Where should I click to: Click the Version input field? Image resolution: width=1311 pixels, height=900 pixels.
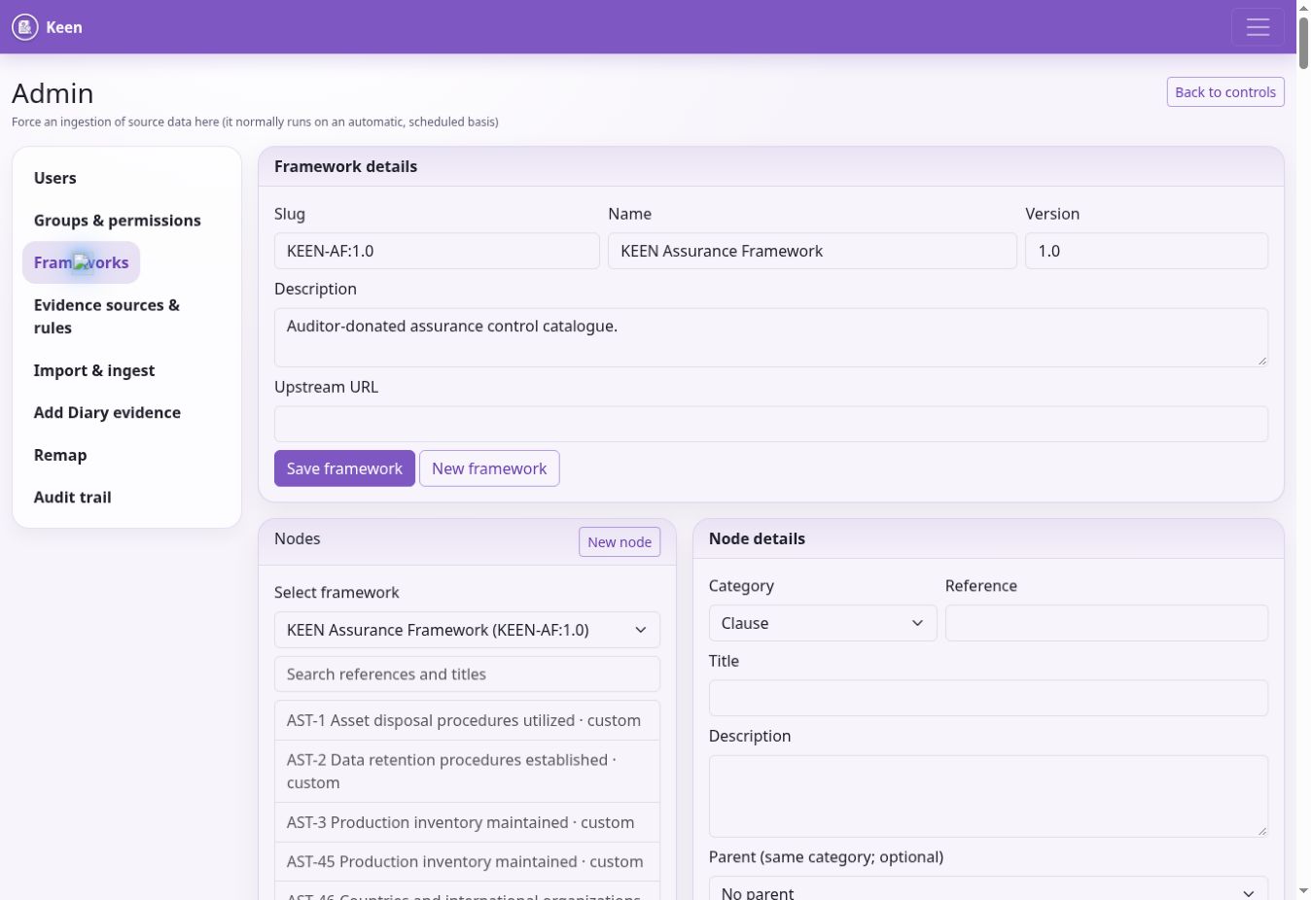click(x=1147, y=251)
